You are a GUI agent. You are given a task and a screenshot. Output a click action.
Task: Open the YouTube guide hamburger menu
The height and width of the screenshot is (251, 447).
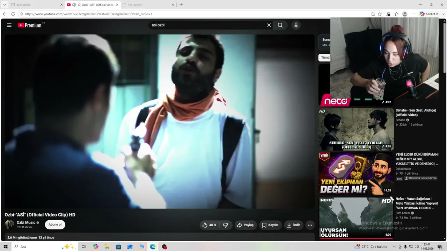(9, 25)
